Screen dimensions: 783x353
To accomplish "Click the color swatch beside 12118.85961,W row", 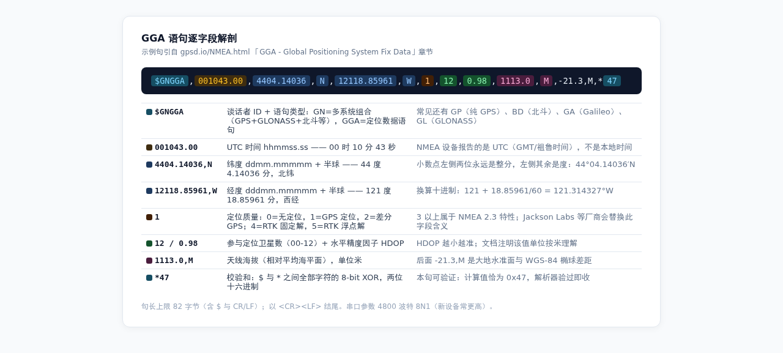I will (149, 191).
